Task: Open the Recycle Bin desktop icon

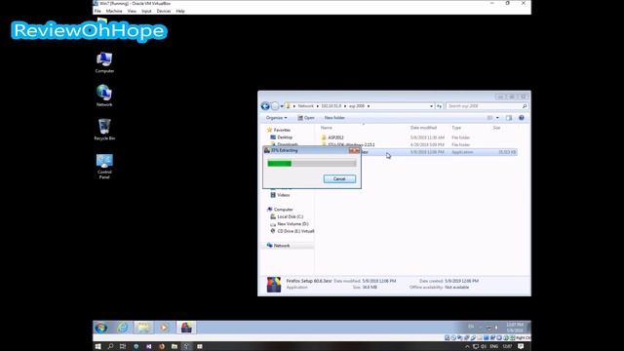Action: coord(104,130)
